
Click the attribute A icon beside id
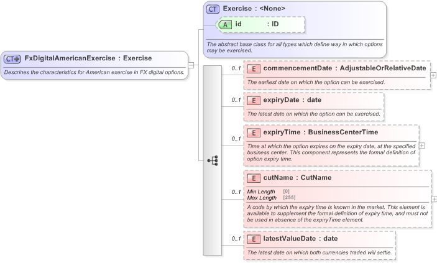coord(225,24)
